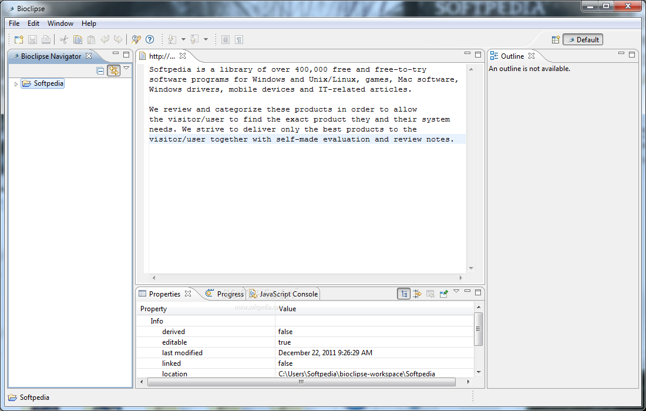Toggle show whitespace characters icon
The height and width of the screenshot is (411, 646).
coord(239,39)
